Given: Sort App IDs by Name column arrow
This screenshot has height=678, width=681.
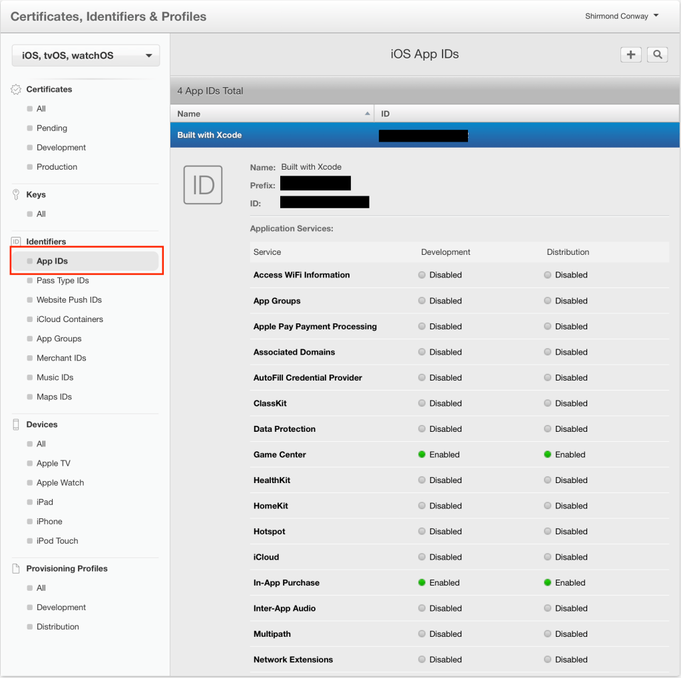Looking at the screenshot, I should click(367, 114).
